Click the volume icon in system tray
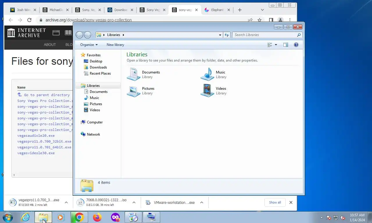 click(x=343, y=217)
